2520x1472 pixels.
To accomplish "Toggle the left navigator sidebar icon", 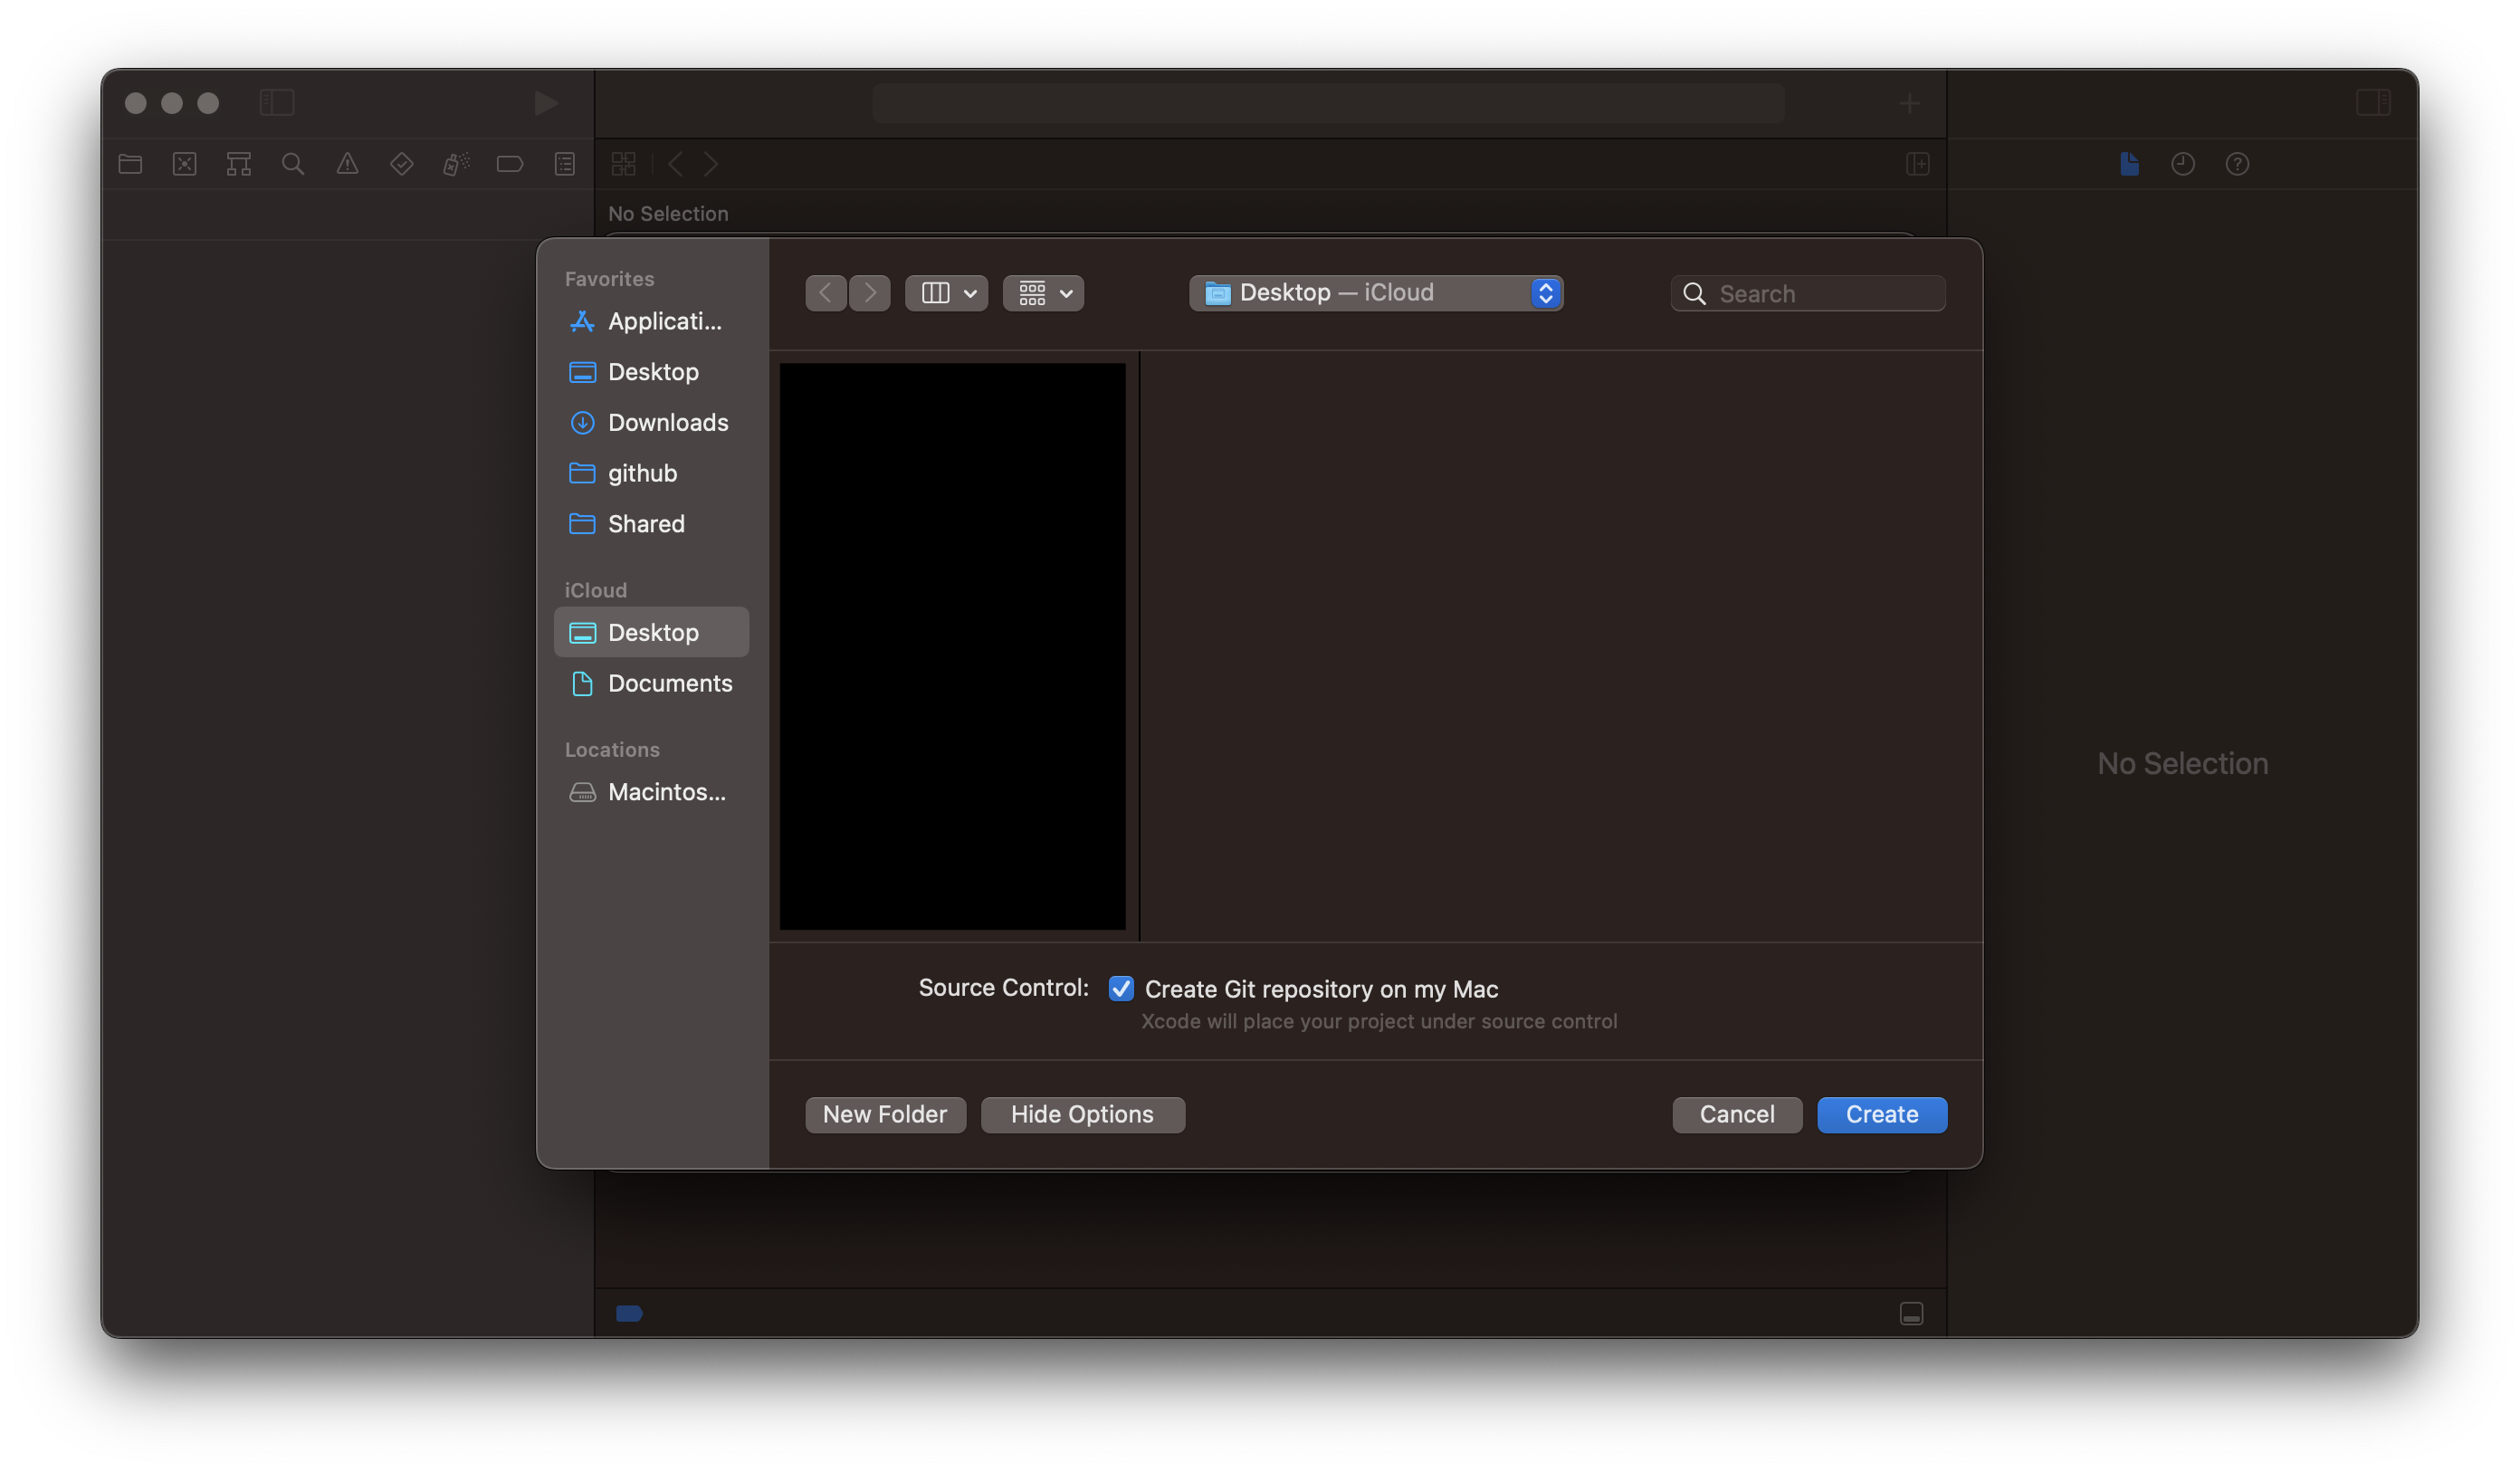I will 277,103.
